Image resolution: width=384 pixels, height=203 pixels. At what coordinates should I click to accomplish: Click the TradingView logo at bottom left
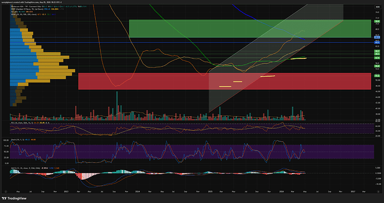[14, 199]
